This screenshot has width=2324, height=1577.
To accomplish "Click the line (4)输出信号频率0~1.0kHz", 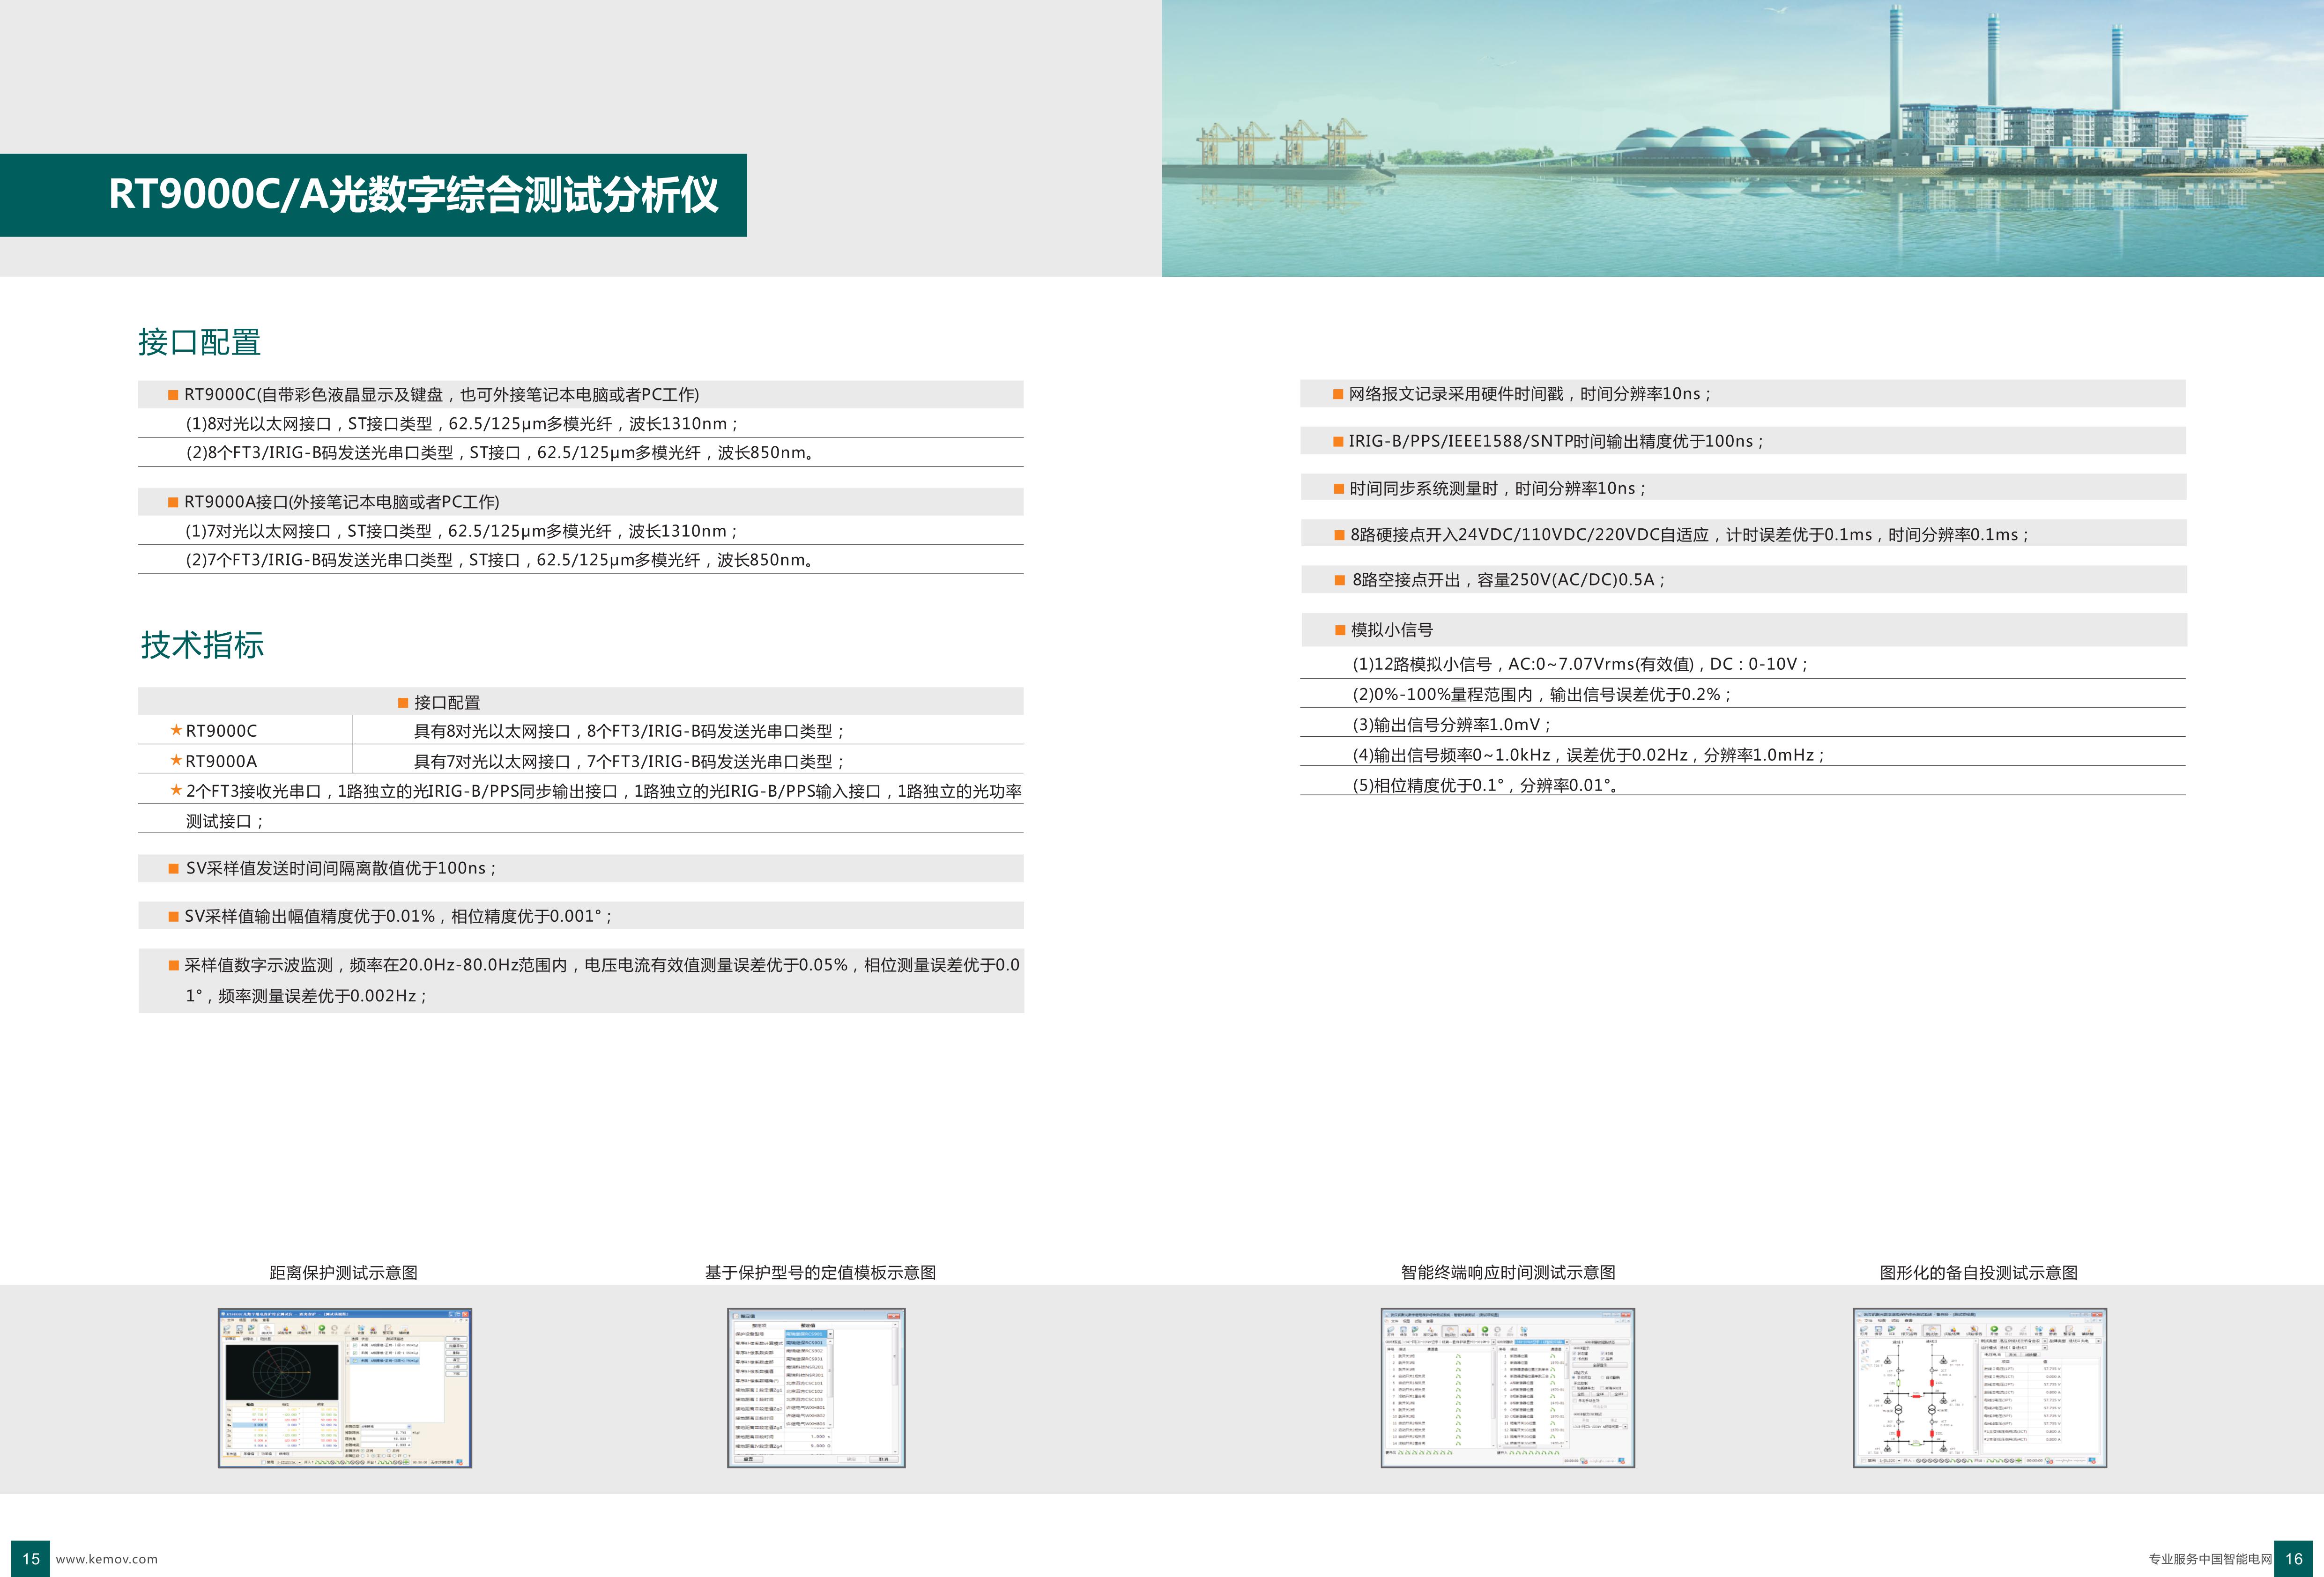I will [x=1588, y=755].
